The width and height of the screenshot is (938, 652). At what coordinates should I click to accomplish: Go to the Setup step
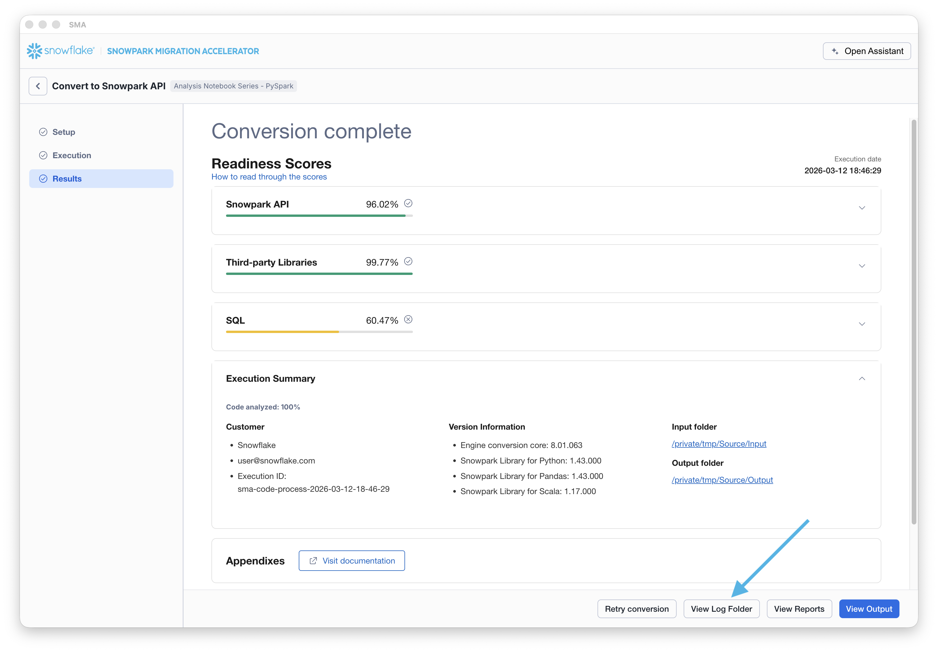click(64, 132)
